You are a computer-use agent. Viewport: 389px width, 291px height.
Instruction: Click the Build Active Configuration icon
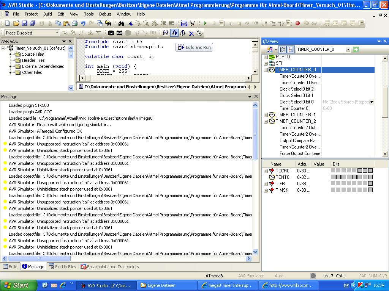166,33
